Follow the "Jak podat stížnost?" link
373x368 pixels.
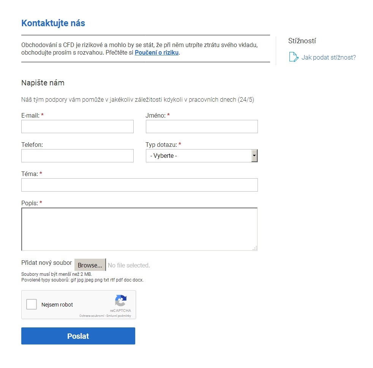coord(329,58)
